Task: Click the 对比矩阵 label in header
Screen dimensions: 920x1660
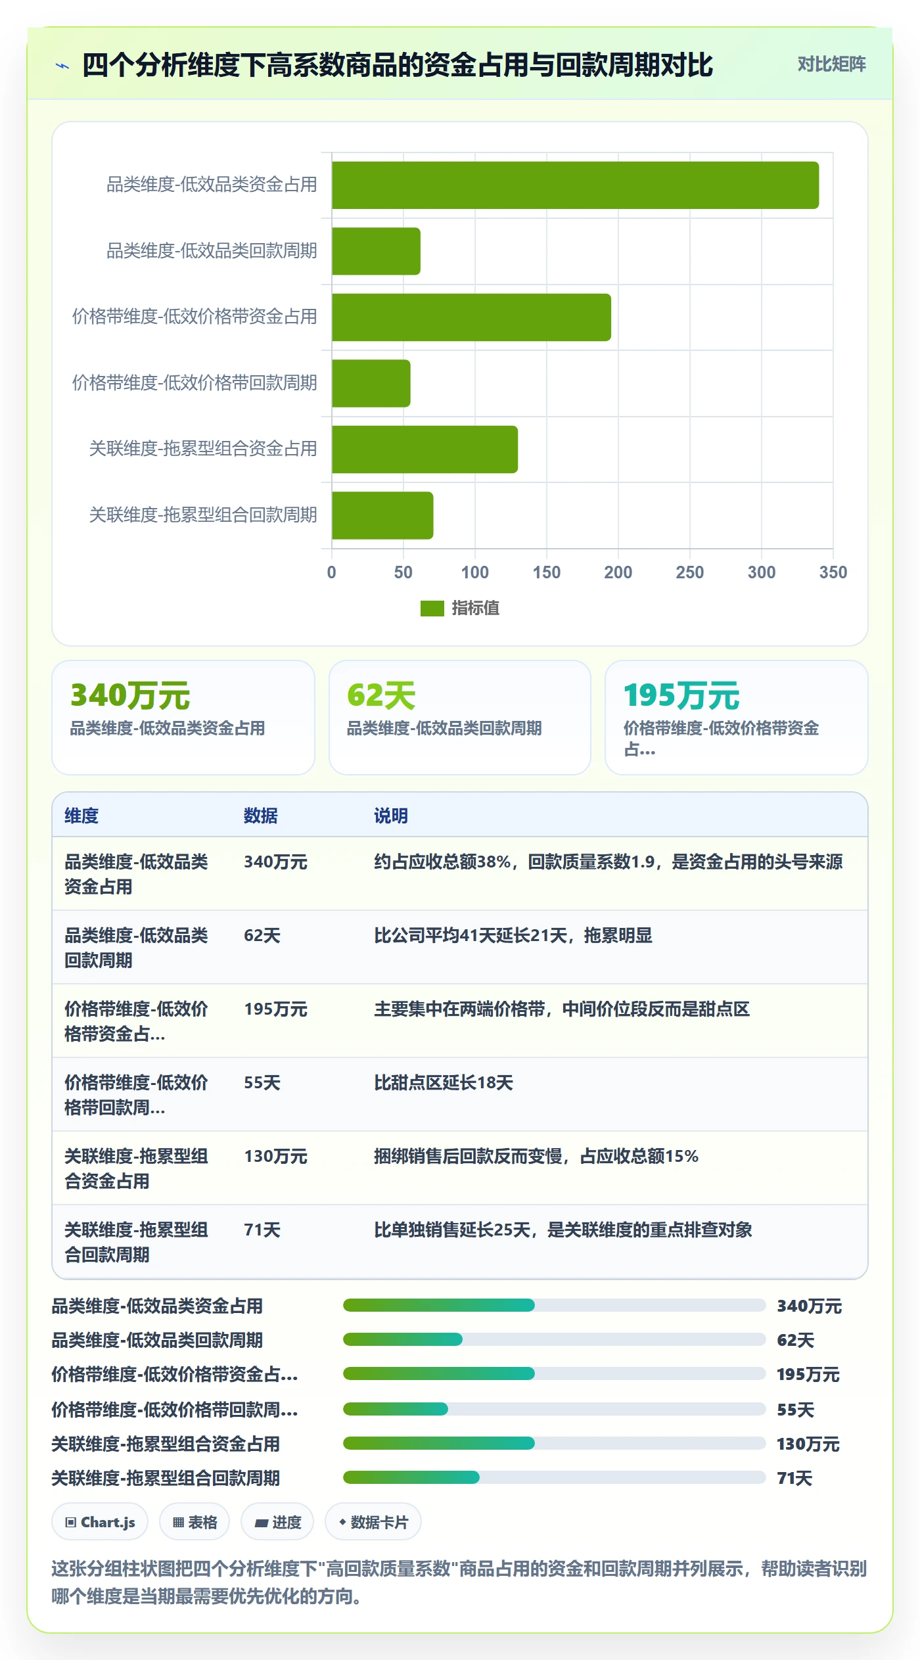Action: [831, 64]
